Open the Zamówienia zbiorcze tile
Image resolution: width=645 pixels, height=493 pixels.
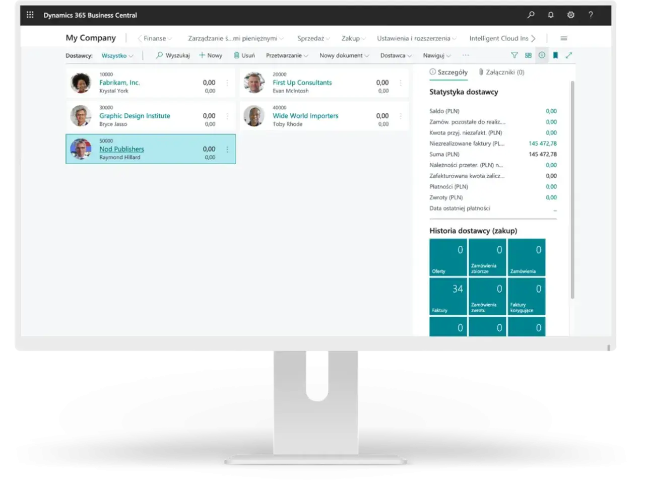(487, 257)
